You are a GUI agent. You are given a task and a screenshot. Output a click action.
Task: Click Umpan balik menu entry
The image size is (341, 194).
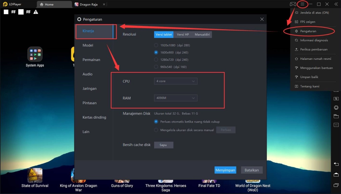(x=309, y=77)
